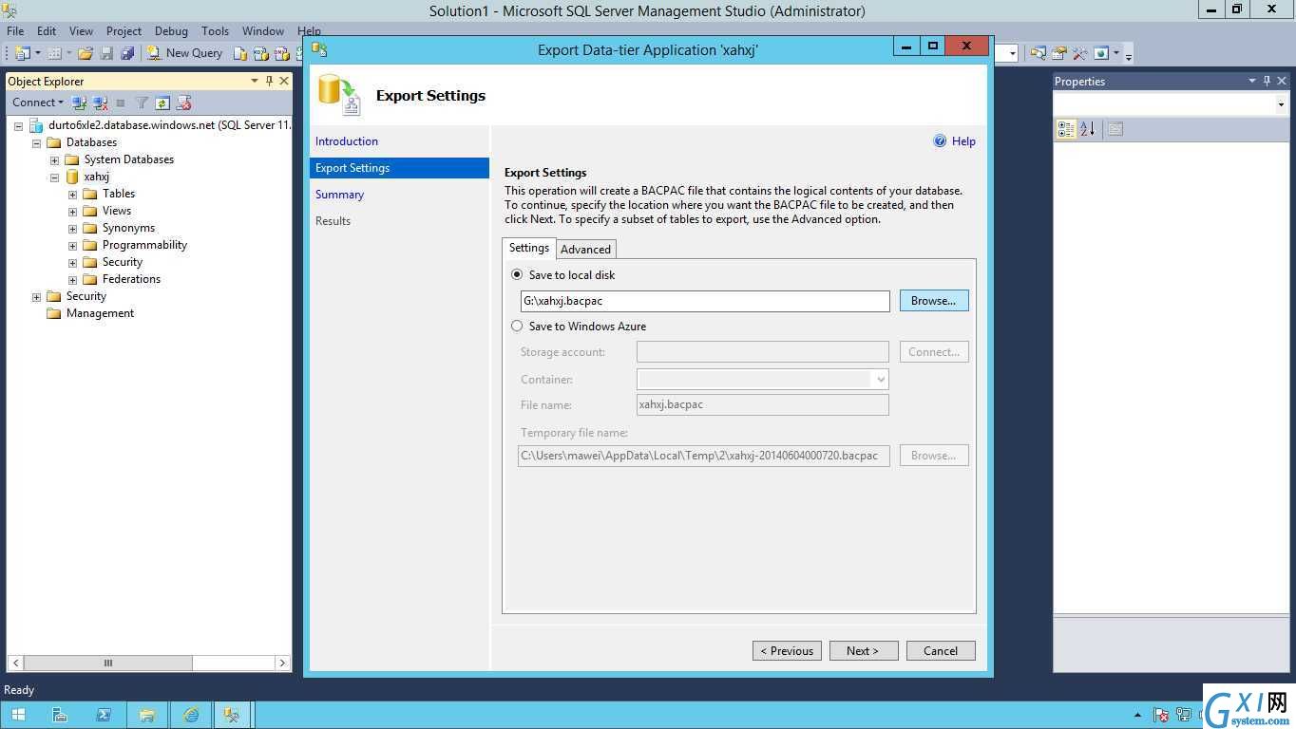Click Connect Object Explorer icon

[x=79, y=103]
